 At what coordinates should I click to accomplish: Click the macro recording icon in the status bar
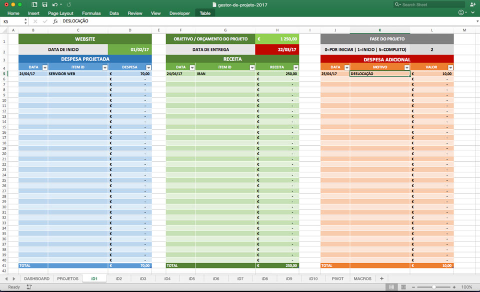(x=29, y=287)
